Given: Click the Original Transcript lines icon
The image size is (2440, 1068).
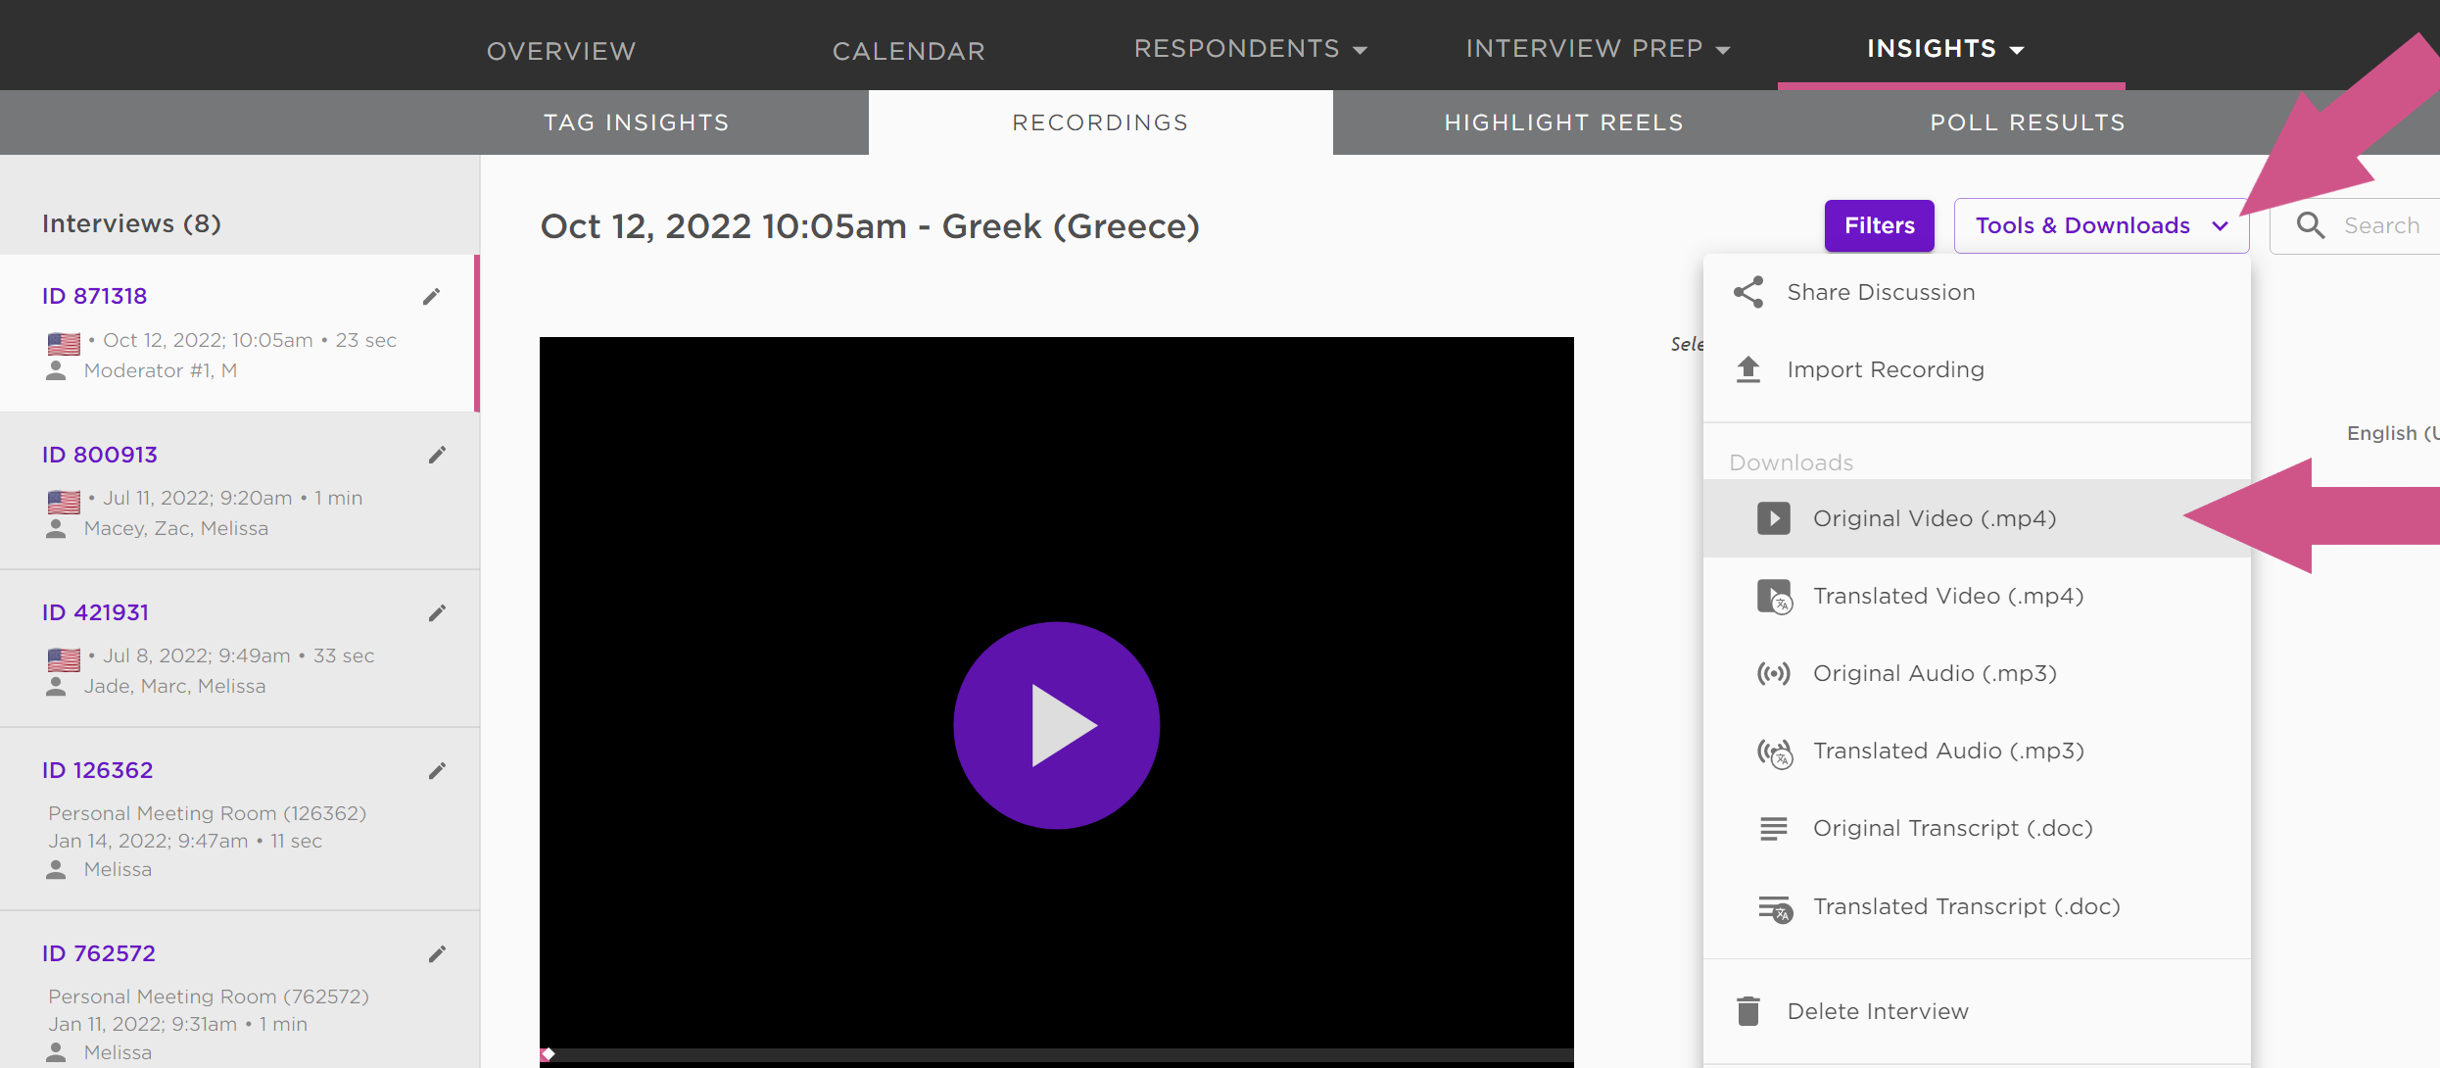Looking at the screenshot, I should pos(1773,829).
